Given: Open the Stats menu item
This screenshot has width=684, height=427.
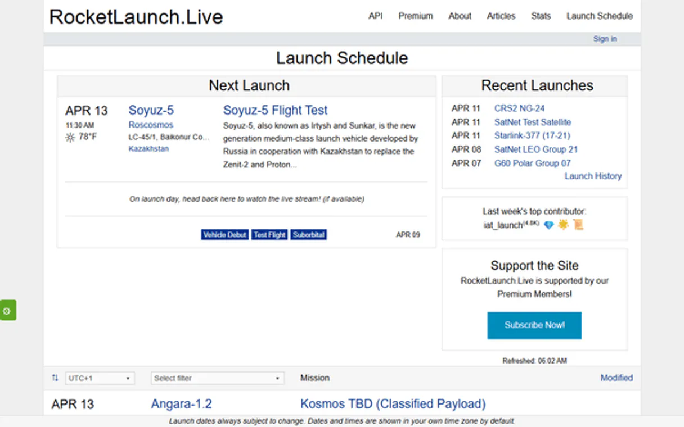Looking at the screenshot, I should click(541, 16).
